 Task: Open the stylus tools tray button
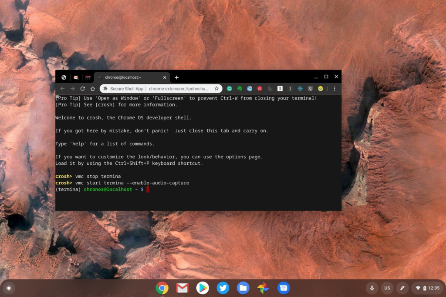[x=402, y=288]
